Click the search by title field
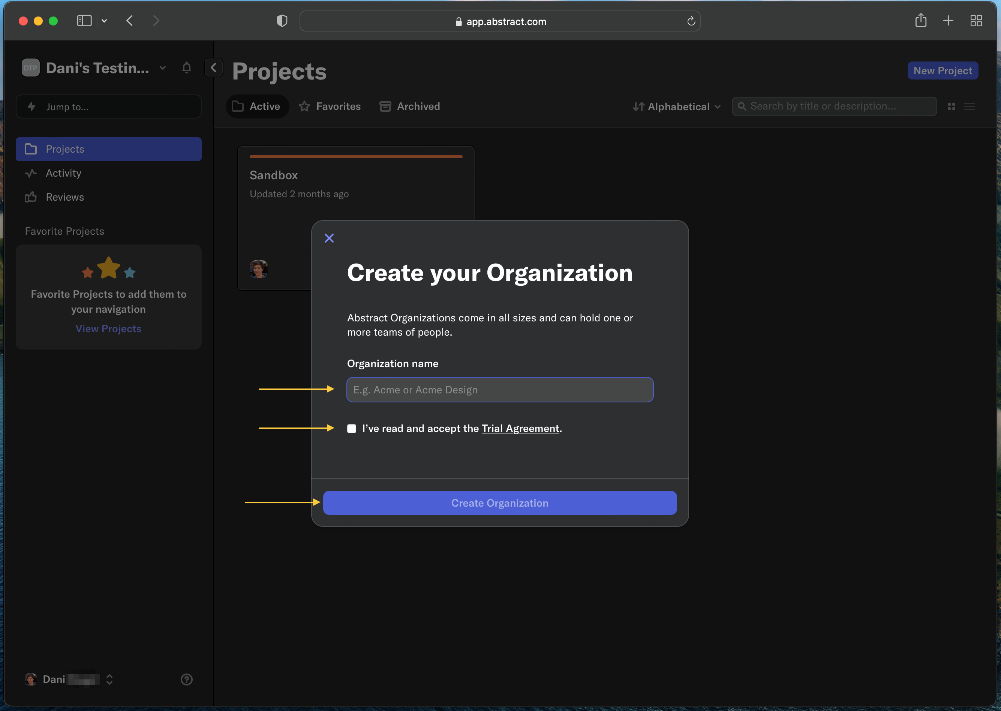The width and height of the screenshot is (1001, 711). tap(834, 106)
